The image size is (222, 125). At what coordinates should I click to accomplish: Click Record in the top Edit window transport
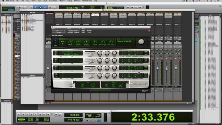pyautogui.click(x=140, y=8)
